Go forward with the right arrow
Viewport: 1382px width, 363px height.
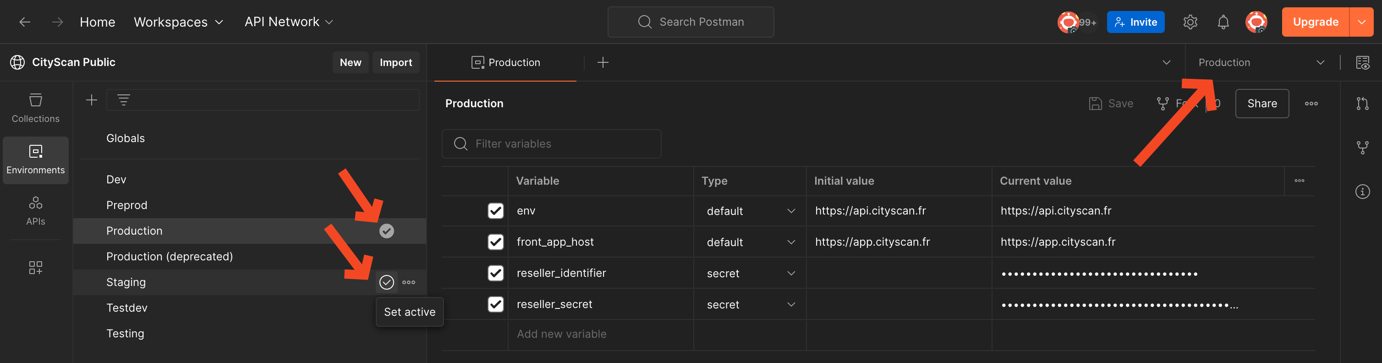(x=57, y=22)
